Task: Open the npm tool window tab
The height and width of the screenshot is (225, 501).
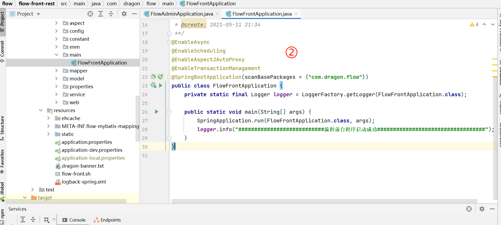Action: (2, 216)
